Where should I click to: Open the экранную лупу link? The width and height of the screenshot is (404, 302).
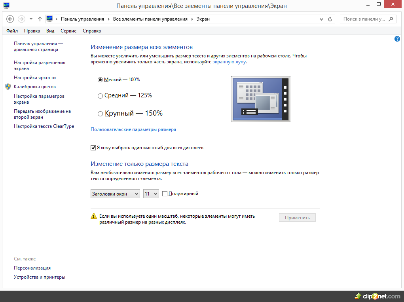click(x=229, y=62)
